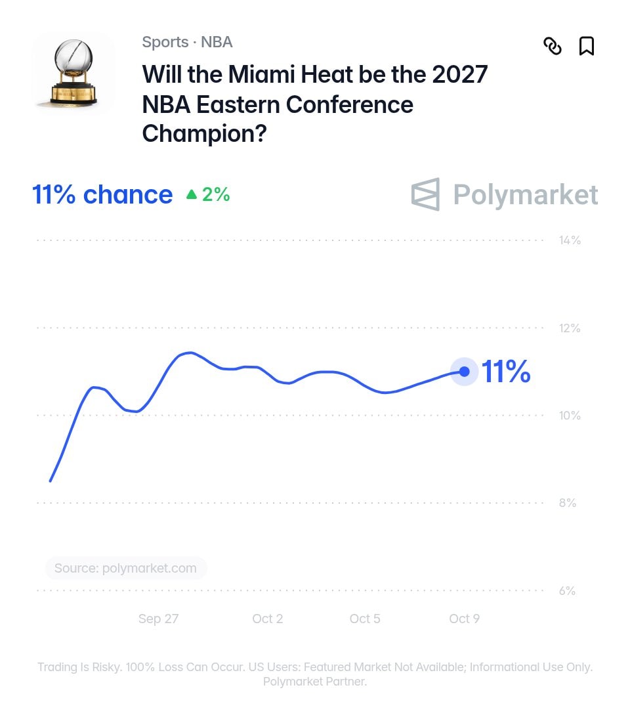Screen dimensions: 630x721
Task: Click the 12% y-axis gridline label
Action: tap(570, 328)
